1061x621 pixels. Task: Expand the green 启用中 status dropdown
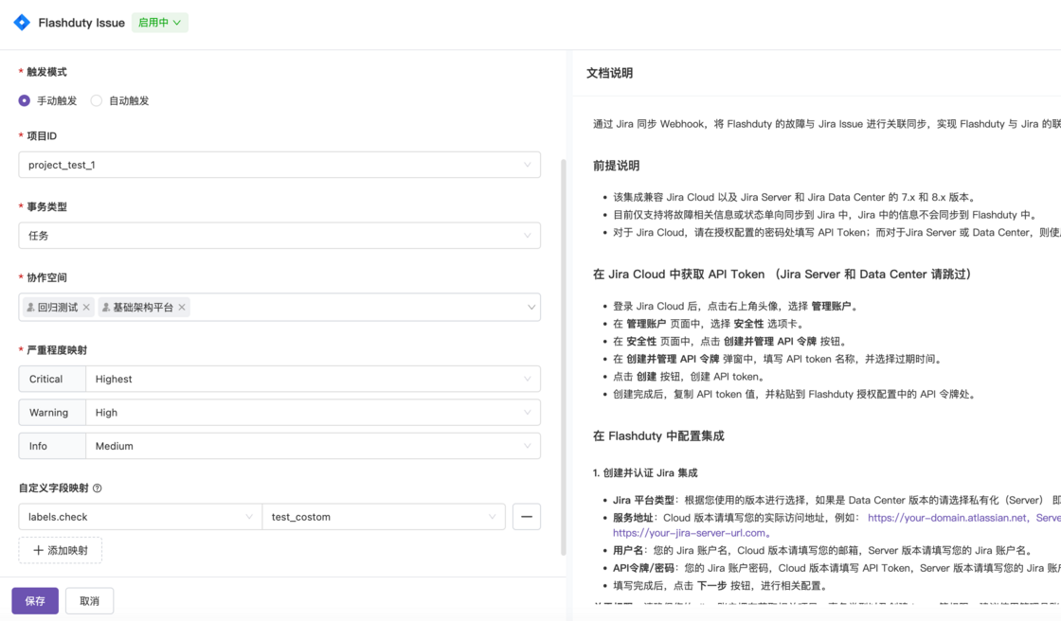tap(159, 23)
